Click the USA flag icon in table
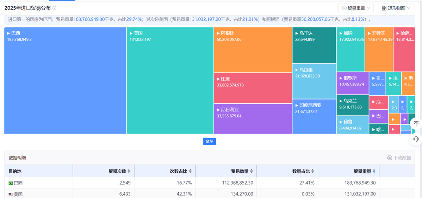Image resolution: width=422 pixels, height=198 pixels. click(x=11, y=194)
